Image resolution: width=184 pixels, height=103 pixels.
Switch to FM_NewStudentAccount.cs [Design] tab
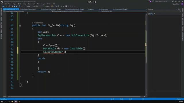[x=74, y=9]
